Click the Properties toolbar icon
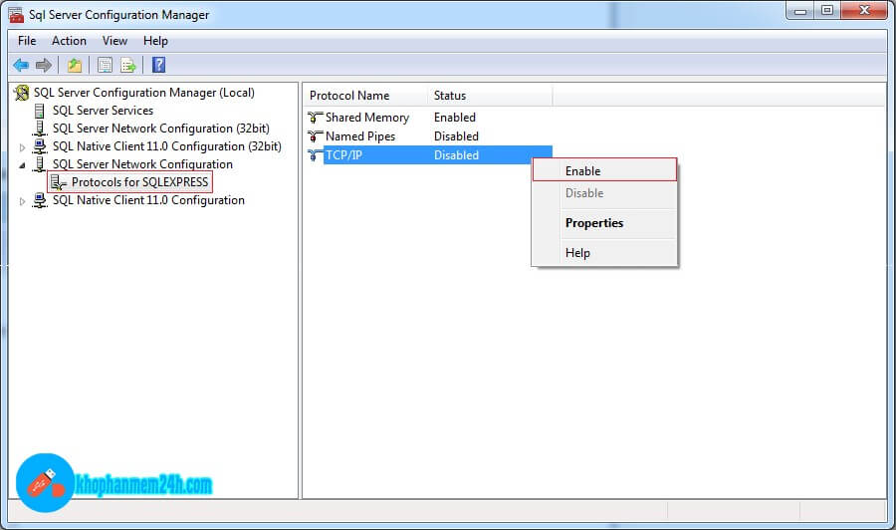Viewport: 896px width, 530px height. click(x=105, y=66)
